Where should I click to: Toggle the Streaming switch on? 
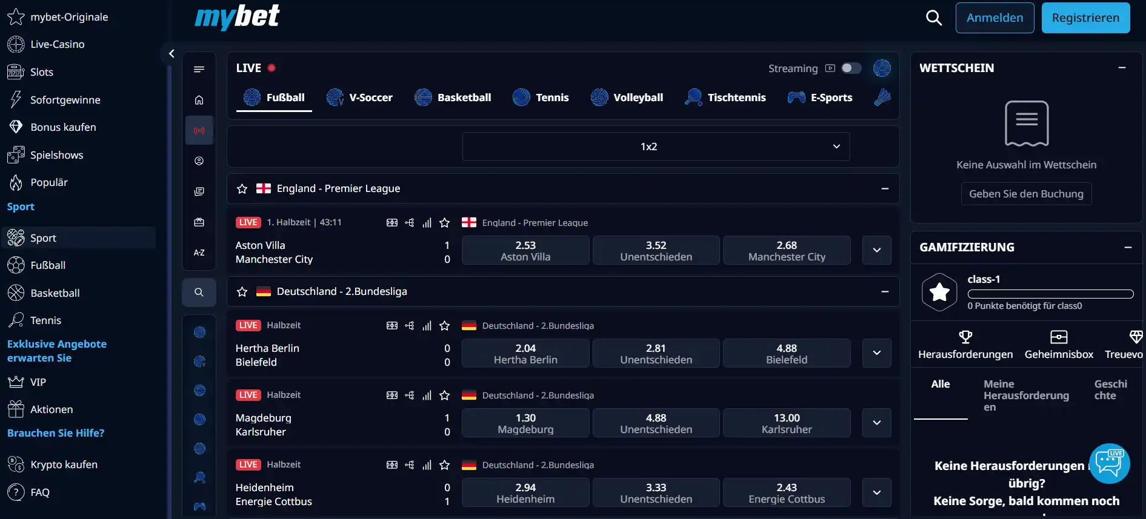click(851, 68)
